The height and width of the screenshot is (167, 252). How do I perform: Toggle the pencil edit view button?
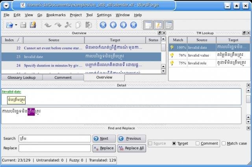pyautogui.click(x=158, y=25)
